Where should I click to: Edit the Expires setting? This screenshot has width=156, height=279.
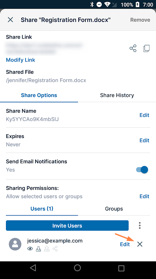click(x=144, y=140)
